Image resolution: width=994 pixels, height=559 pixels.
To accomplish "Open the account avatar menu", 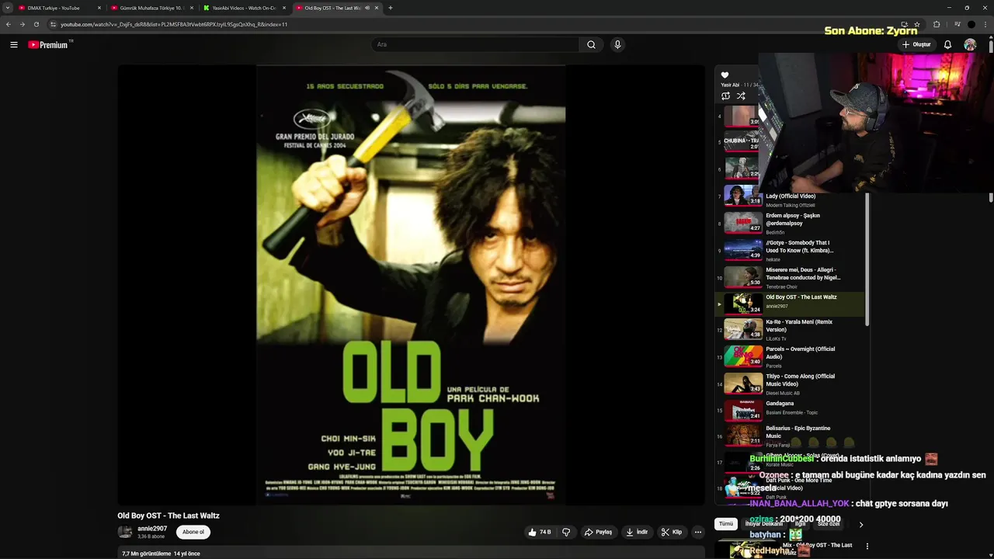I will 970,45.
